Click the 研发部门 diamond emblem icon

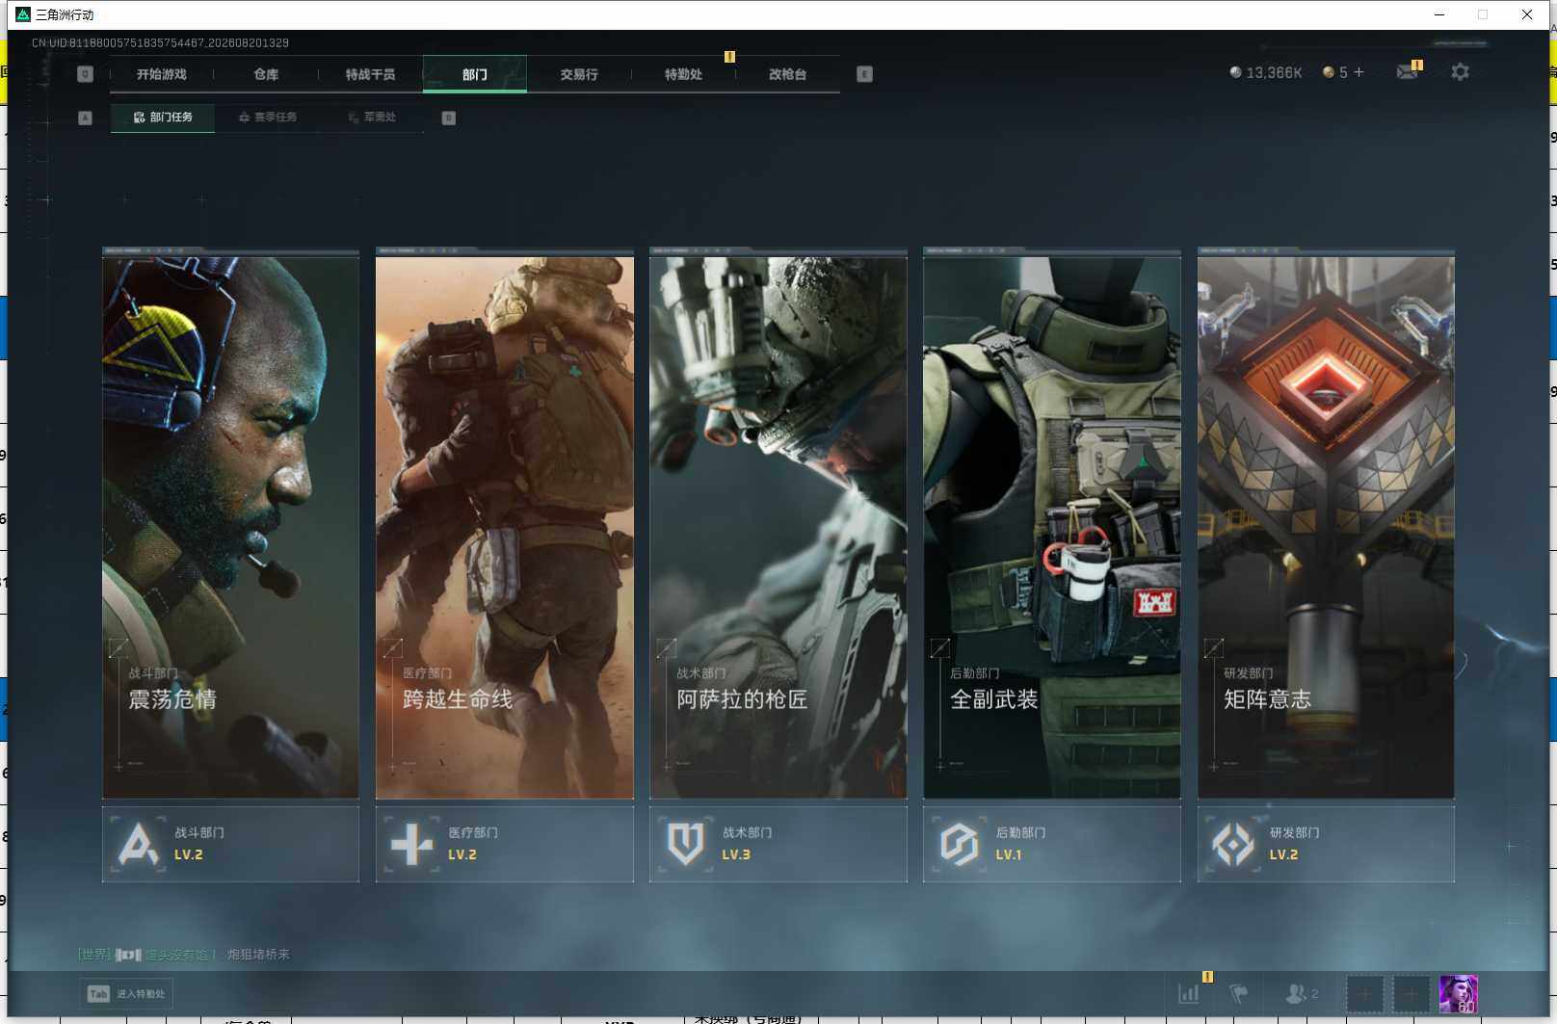[1233, 844]
